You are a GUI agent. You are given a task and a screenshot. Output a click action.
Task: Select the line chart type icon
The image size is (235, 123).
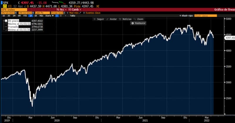point(57,16)
